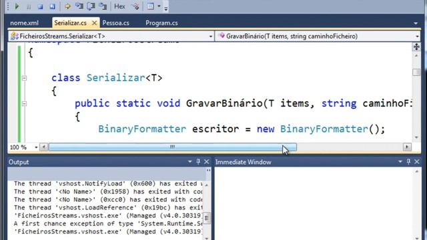Click the Output toolbar overflow dots
The image size is (427, 240).
pos(208,171)
